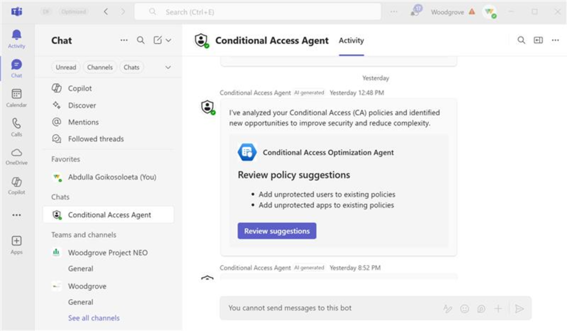Open Copilot from the left rail
Image resolution: width=567 pixels, height=331 pixels.
click(17, 184)
